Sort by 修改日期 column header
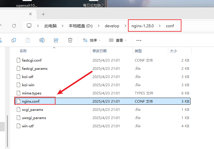This screenshot has height=149, width=214. pyautogui.click(x=100, y=51)
